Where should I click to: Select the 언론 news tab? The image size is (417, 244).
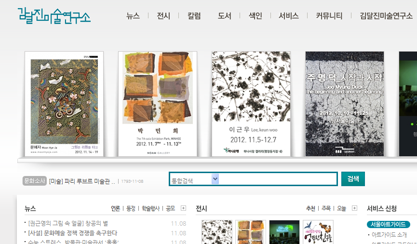point(115,208)
